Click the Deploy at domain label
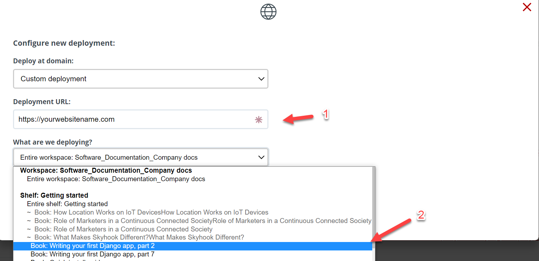The height and width of the screenshot is (261, 539). point(43,61)
